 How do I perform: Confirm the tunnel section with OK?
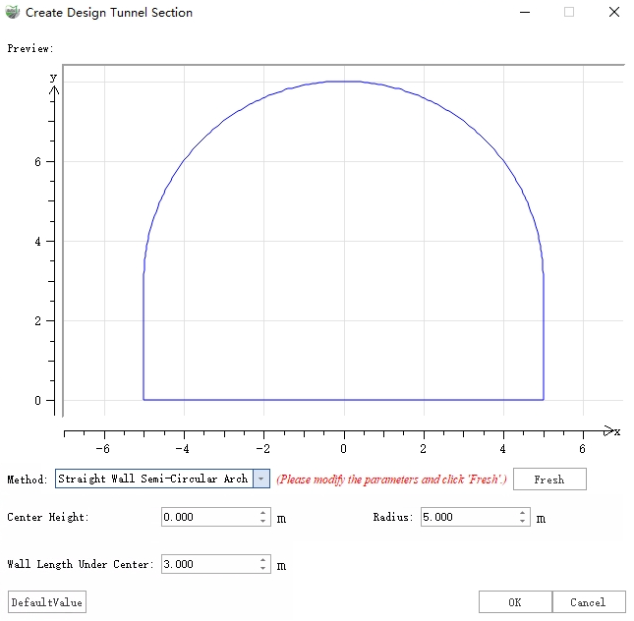coord(515,601)
